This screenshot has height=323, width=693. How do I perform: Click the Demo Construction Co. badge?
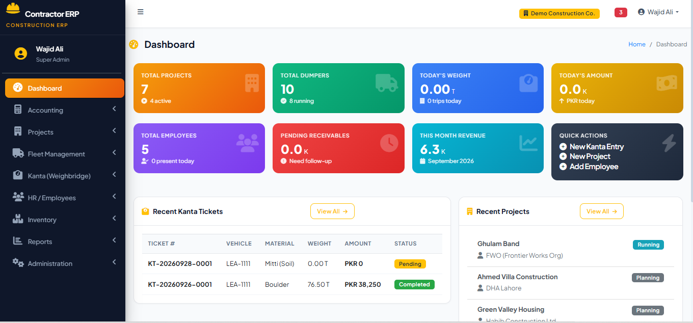coord(559,14)
